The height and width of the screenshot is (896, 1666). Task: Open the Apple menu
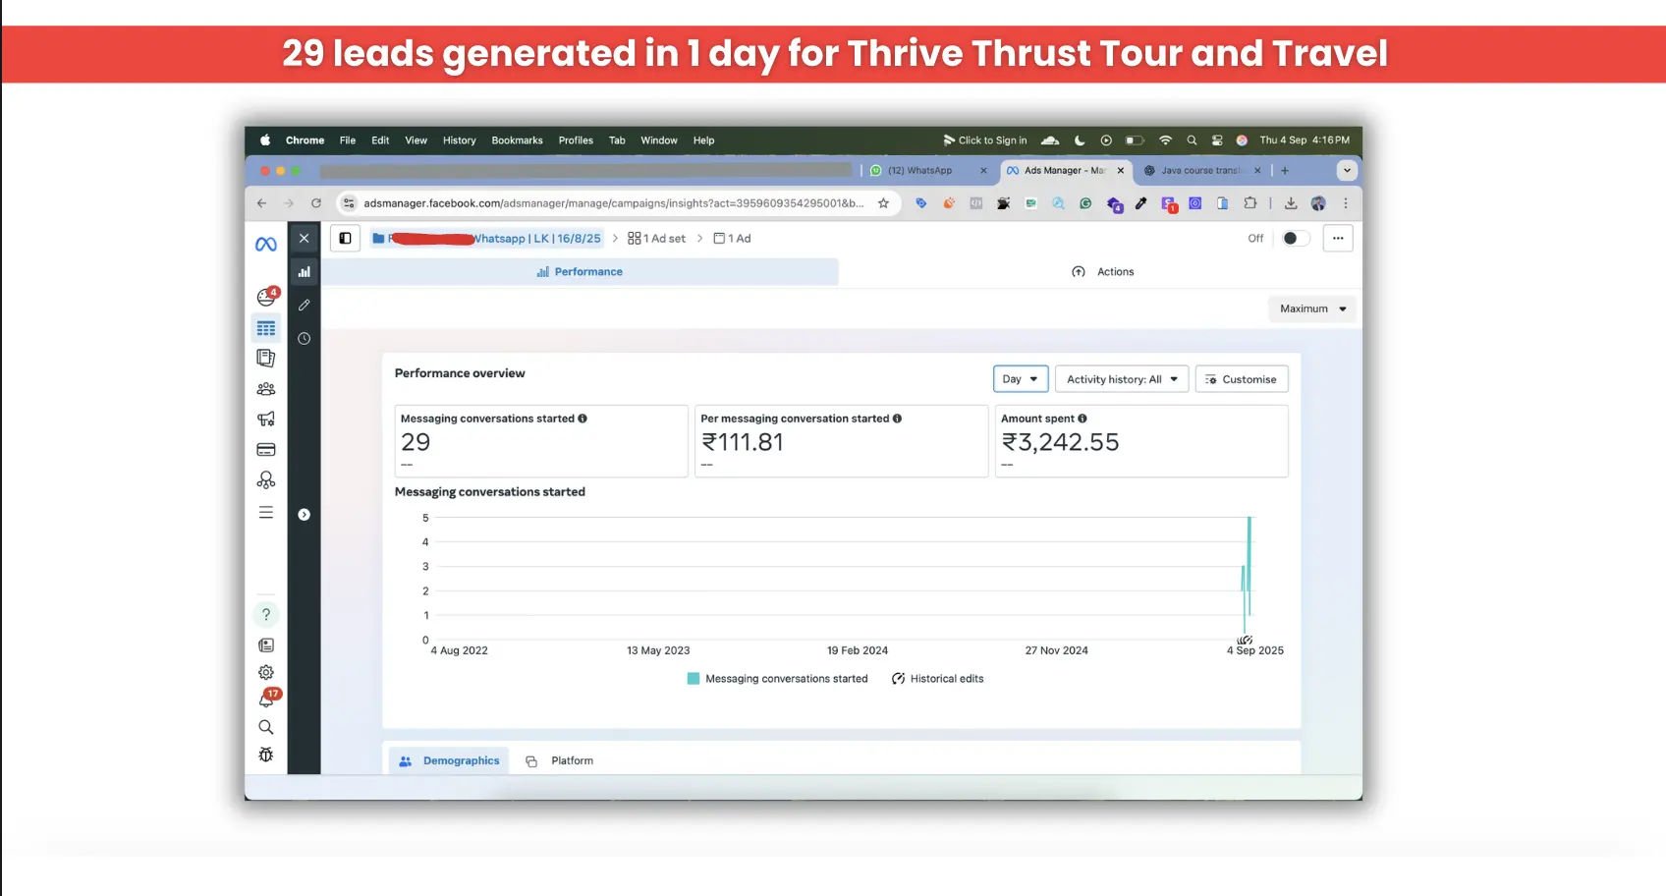coord(265,140)
